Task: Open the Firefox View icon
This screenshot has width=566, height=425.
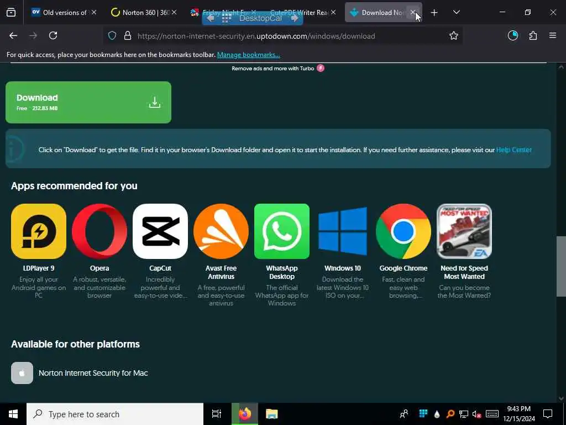Action: pyautogui.click(x=11, y=12)
